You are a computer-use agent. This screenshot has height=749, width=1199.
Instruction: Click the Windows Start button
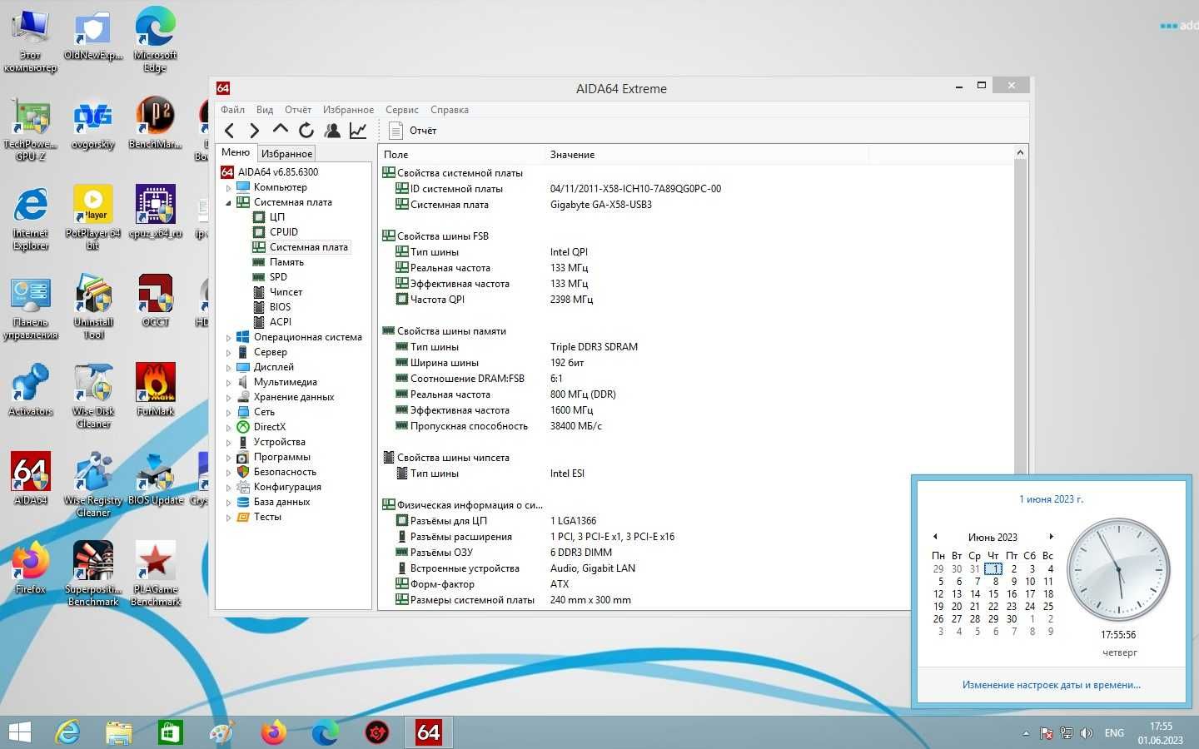pos(19,732)
